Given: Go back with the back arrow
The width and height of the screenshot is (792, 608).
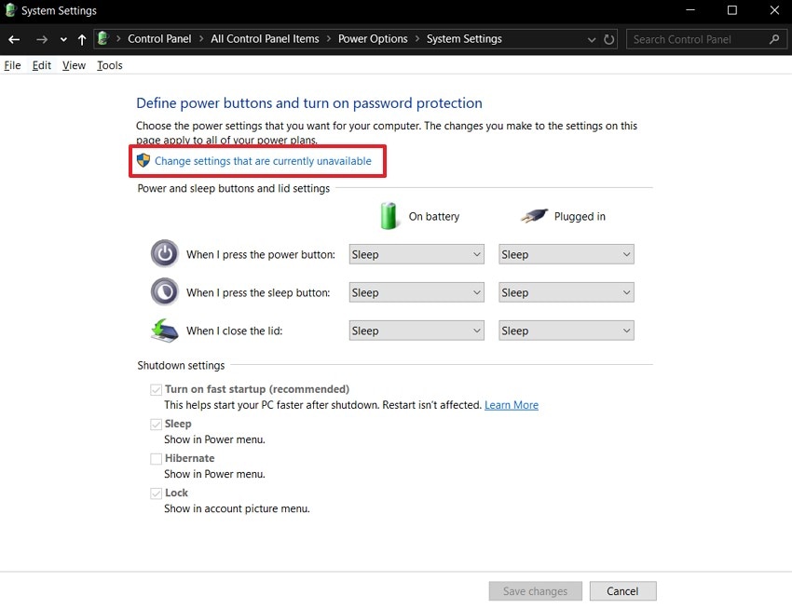Looking at the screenshot, I should pyautogui.click(x=14, y=39).
